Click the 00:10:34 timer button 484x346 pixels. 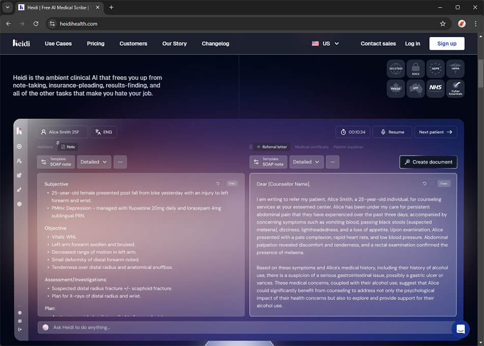353,132
